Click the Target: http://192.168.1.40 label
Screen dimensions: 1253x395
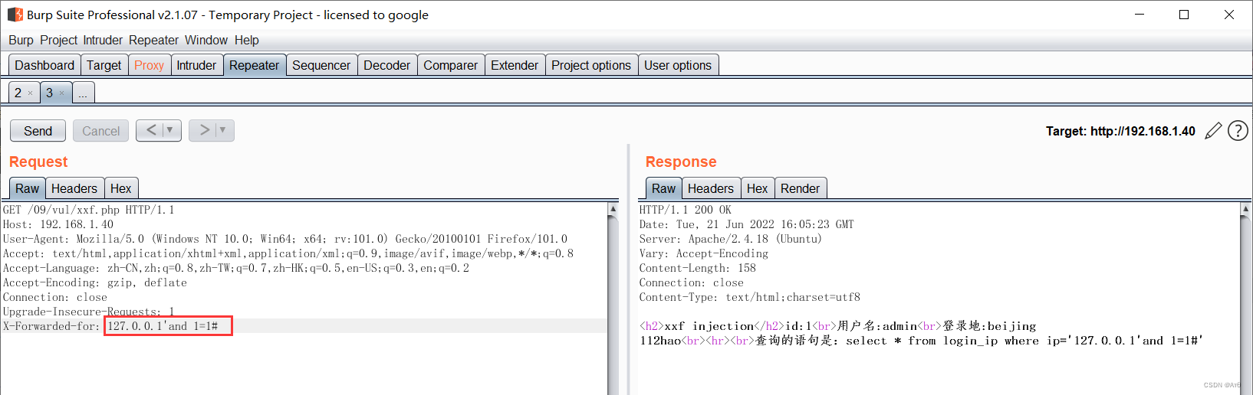point(1120,131)
